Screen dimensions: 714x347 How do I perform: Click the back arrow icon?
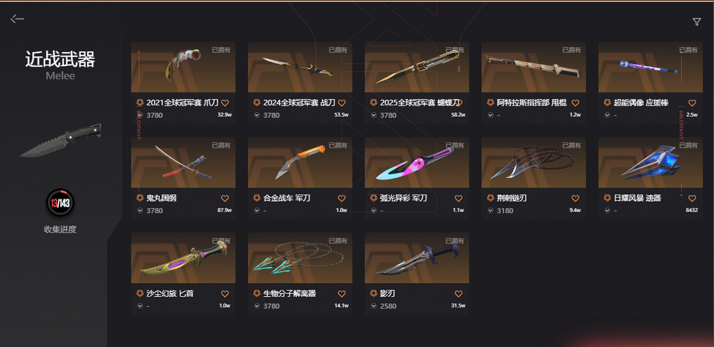[17, 18]
